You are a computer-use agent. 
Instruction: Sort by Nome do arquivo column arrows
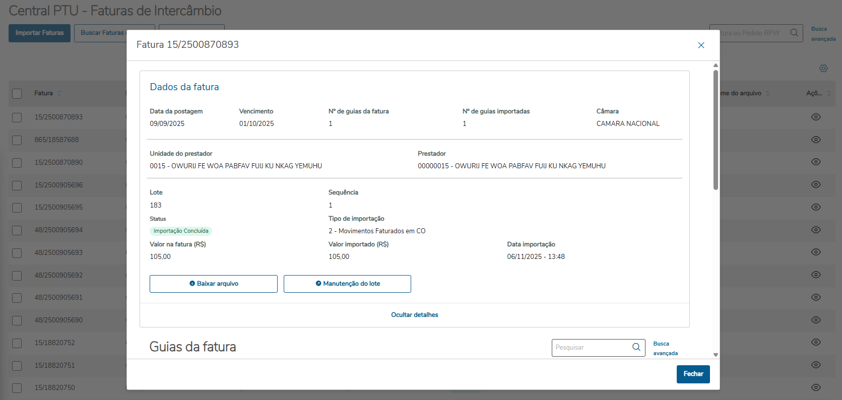(x=767, y=93)
